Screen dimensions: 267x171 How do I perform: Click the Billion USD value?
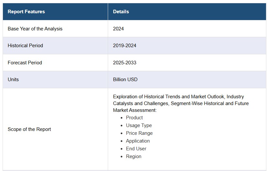tap(125, 80)
